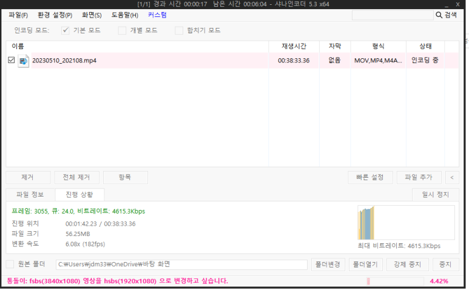Select the 2023051 0_2021 08.mp4 file name
The image size is (469, 290).
coord(64,61)
